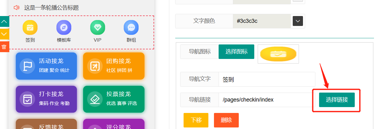Click the 导航文字 input containing 签到
The width and height of the screenshot is (378, 129).
coord(267,79)
